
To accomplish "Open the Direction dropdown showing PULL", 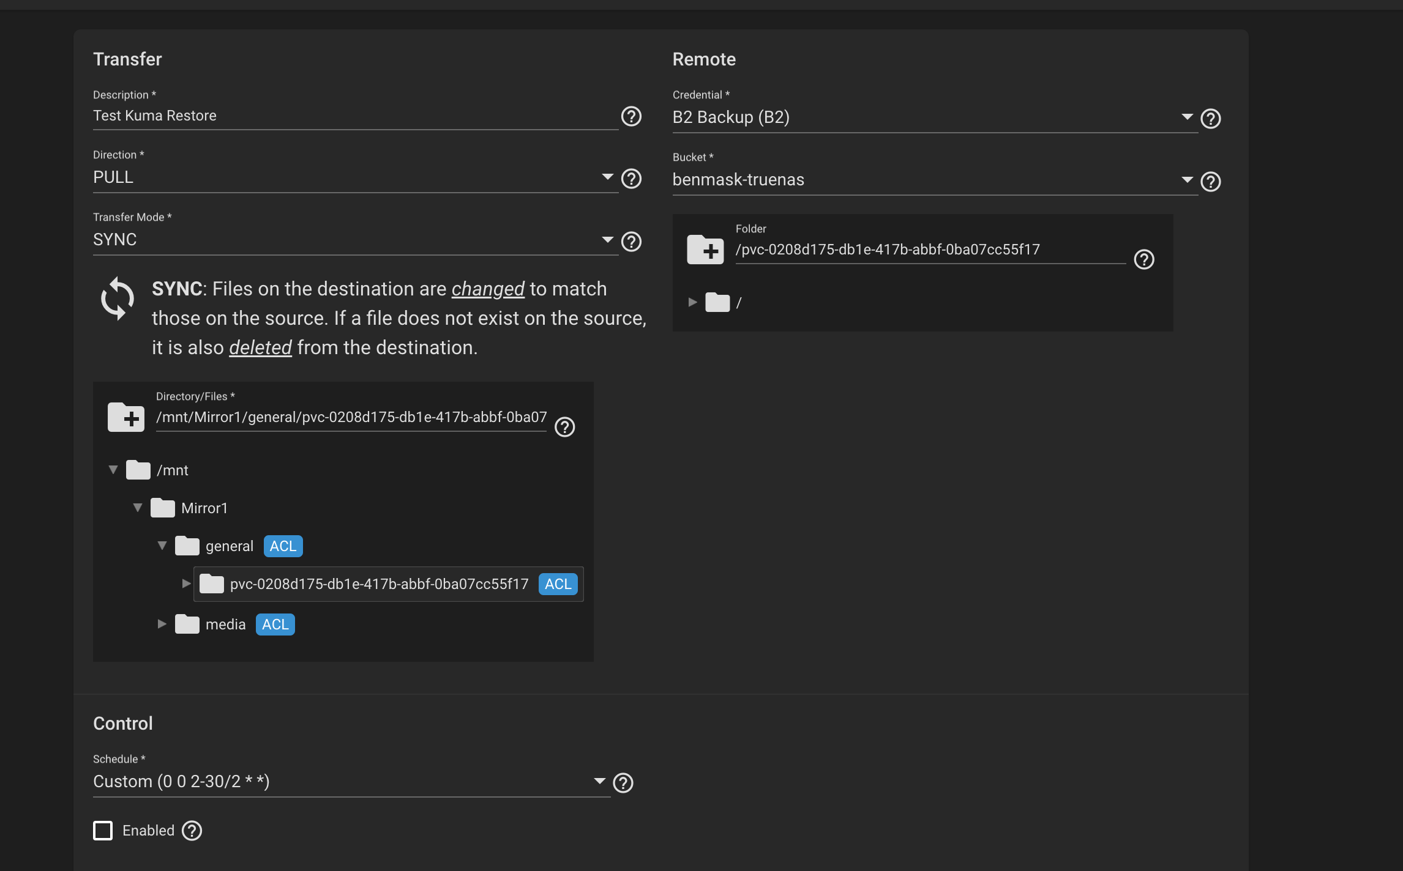I will pos(607,177).
